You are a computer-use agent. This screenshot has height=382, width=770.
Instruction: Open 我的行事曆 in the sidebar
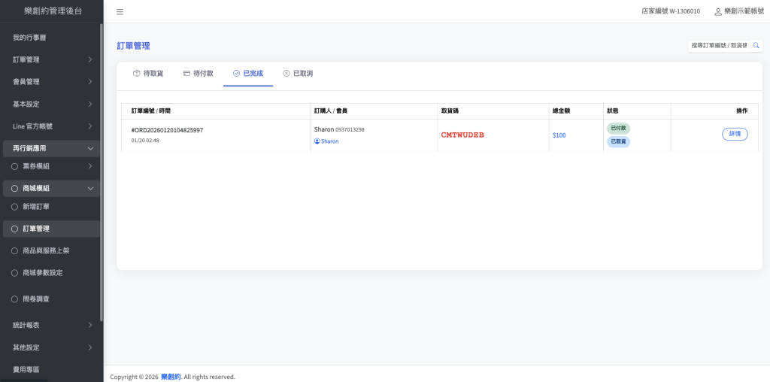(x=29, y=38)
